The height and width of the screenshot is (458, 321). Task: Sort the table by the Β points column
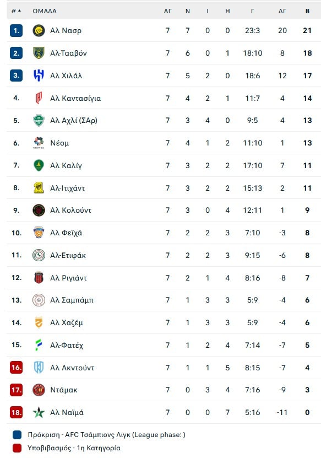pyautogui.click(x=307, y=10)
